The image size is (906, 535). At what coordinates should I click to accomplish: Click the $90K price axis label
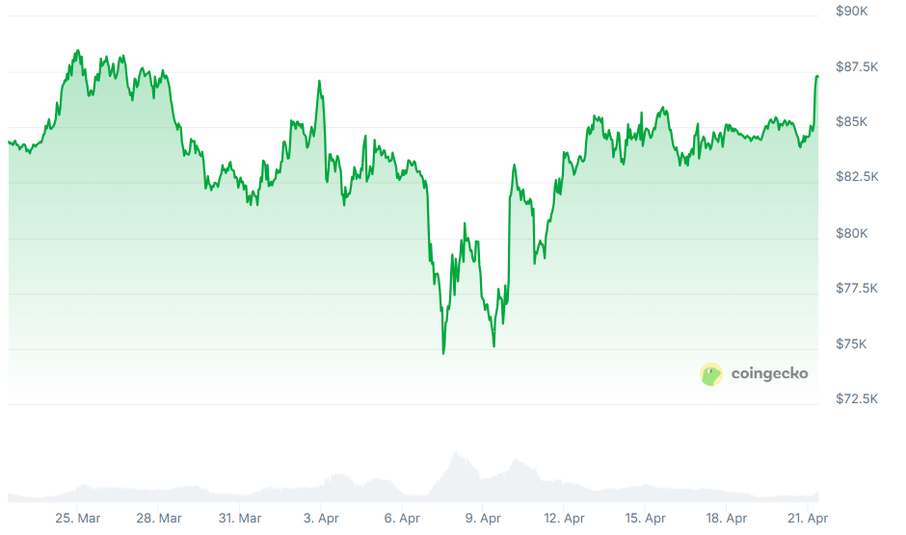[x=851, y=12]
